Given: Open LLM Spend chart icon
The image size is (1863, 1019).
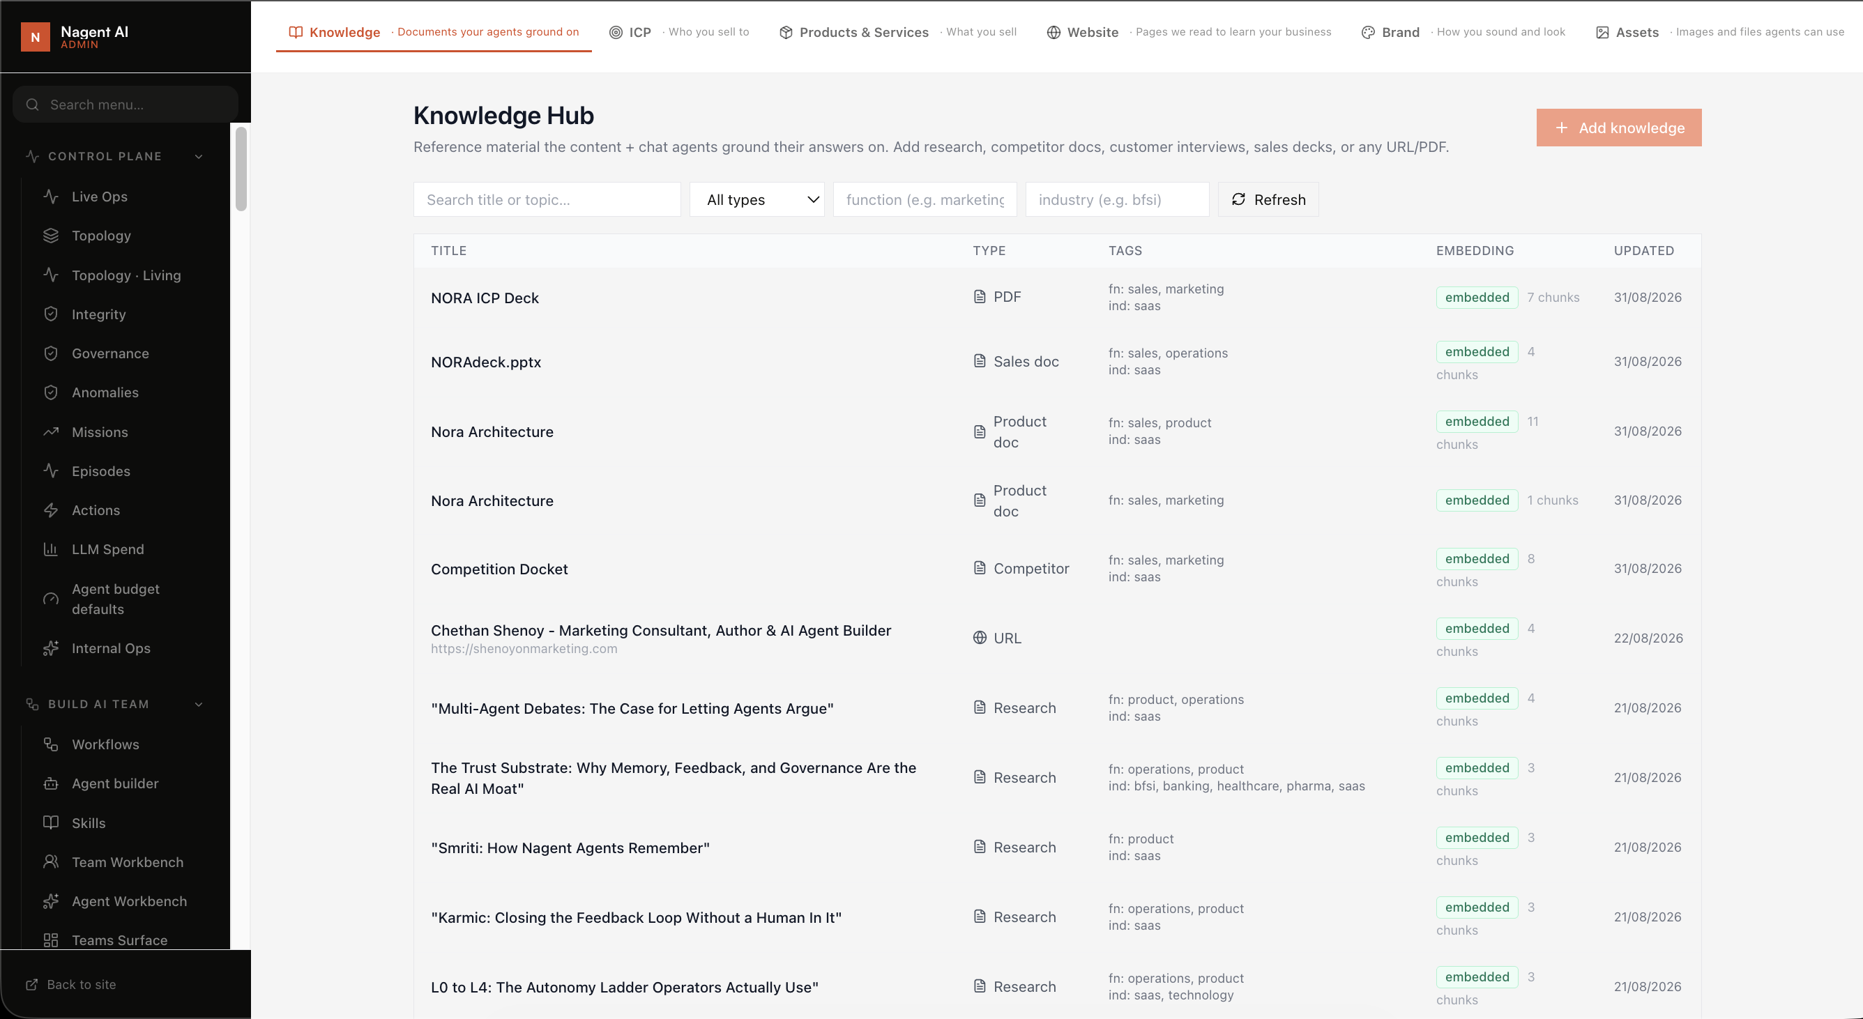Looking at the screenshot, I should coord(51,549).
